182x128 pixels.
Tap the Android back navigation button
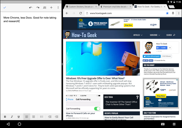[8, 124]
